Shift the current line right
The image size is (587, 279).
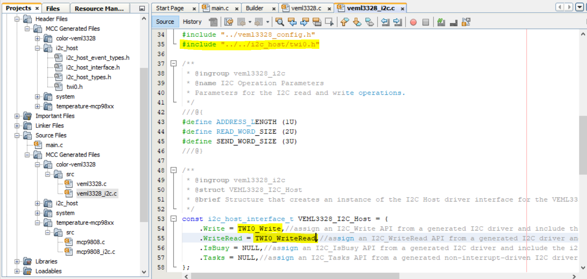click(x=398, y=22)
